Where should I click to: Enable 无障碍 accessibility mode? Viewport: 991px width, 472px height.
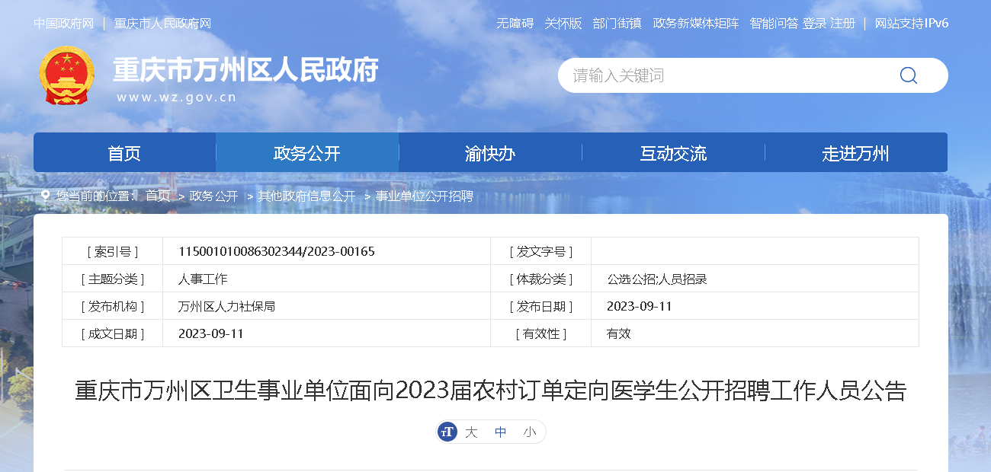[x=515, y=24]
